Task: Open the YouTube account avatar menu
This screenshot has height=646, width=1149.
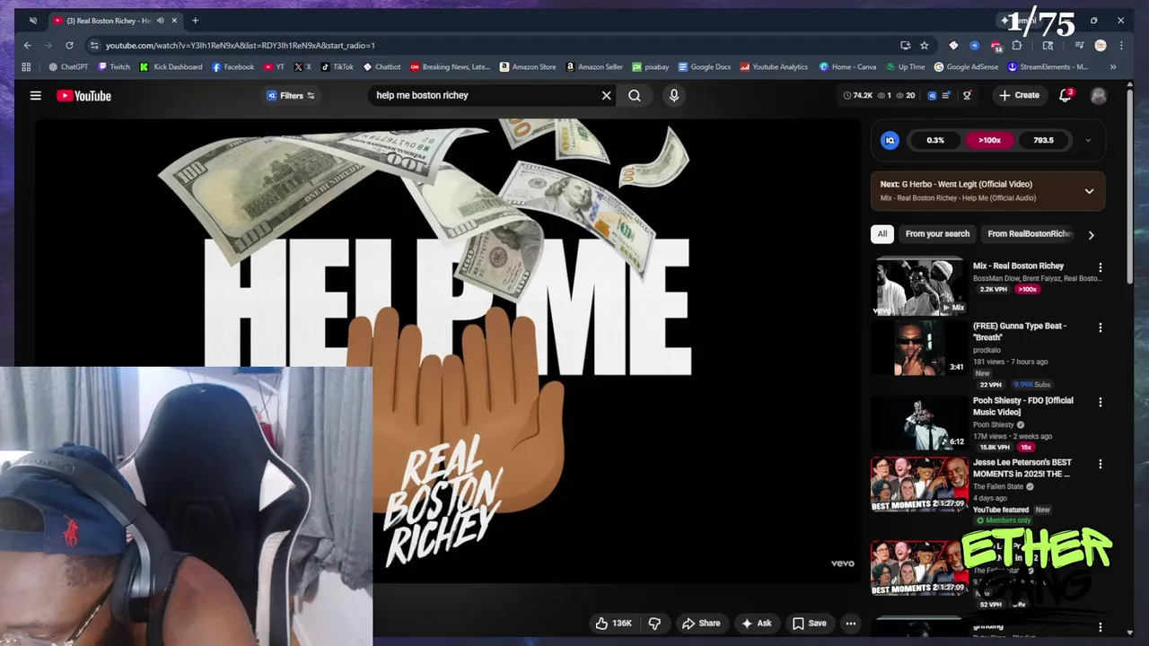Action: (x=1099, y=95)
